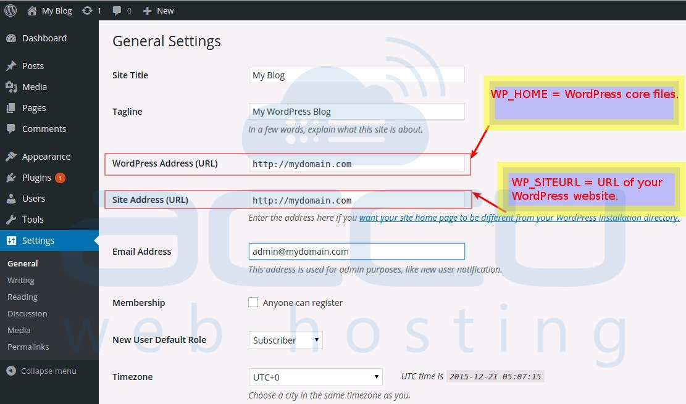
Task: Open the Posts section icon
Action: pyautogui.click(x=14, y=65)
